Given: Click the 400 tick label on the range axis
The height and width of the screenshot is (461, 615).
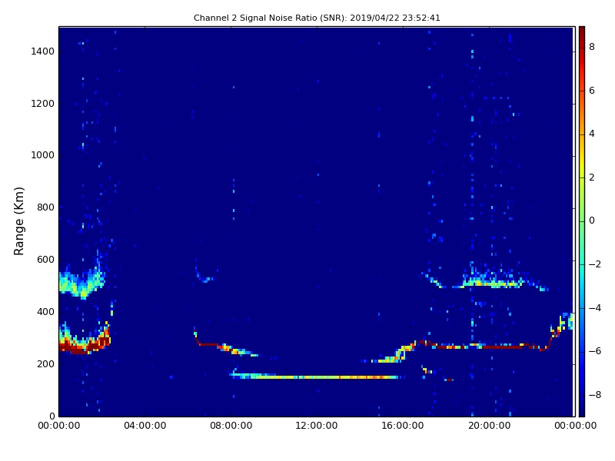Looking at the screenshot, I should point(45,312).
